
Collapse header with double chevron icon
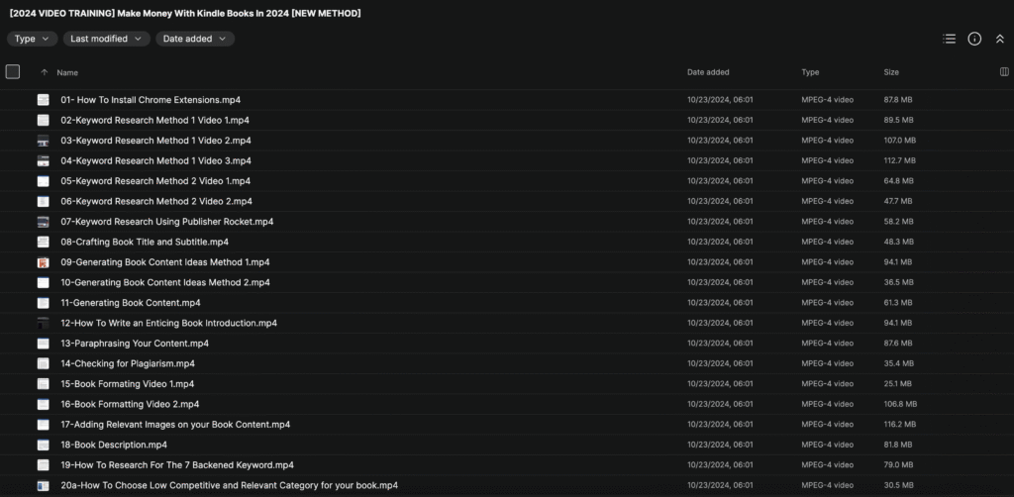(x=999, y=39)
